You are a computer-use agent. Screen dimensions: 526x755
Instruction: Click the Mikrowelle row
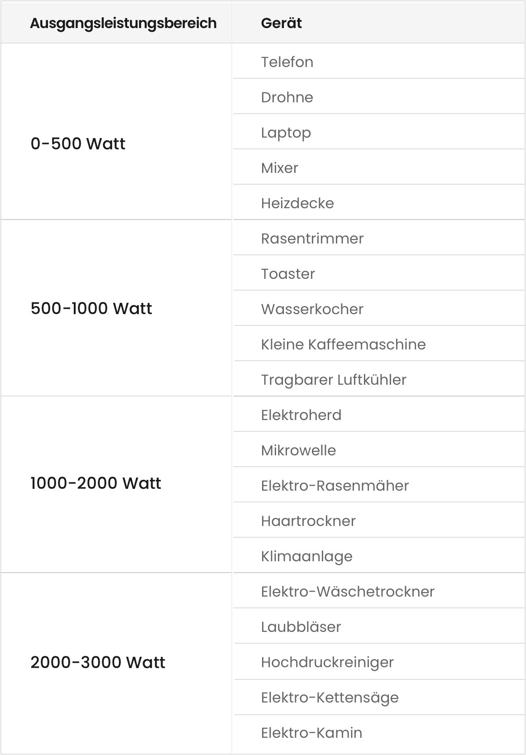(298, 450)
